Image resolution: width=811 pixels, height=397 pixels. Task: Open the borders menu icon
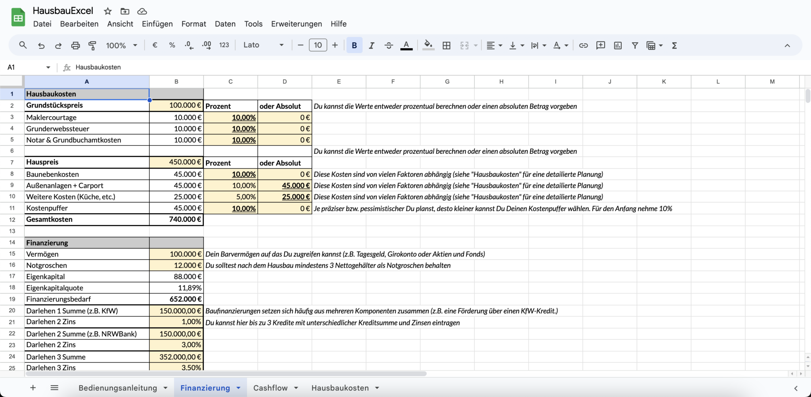446,45
